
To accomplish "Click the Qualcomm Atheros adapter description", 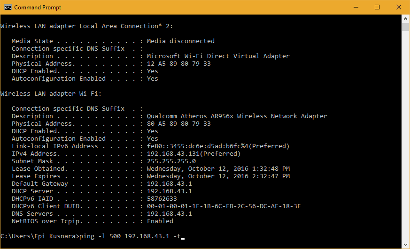I will pos(237,116).
